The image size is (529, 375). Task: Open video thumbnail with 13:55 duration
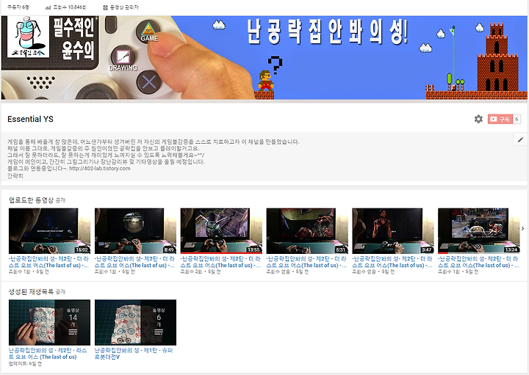221,230
